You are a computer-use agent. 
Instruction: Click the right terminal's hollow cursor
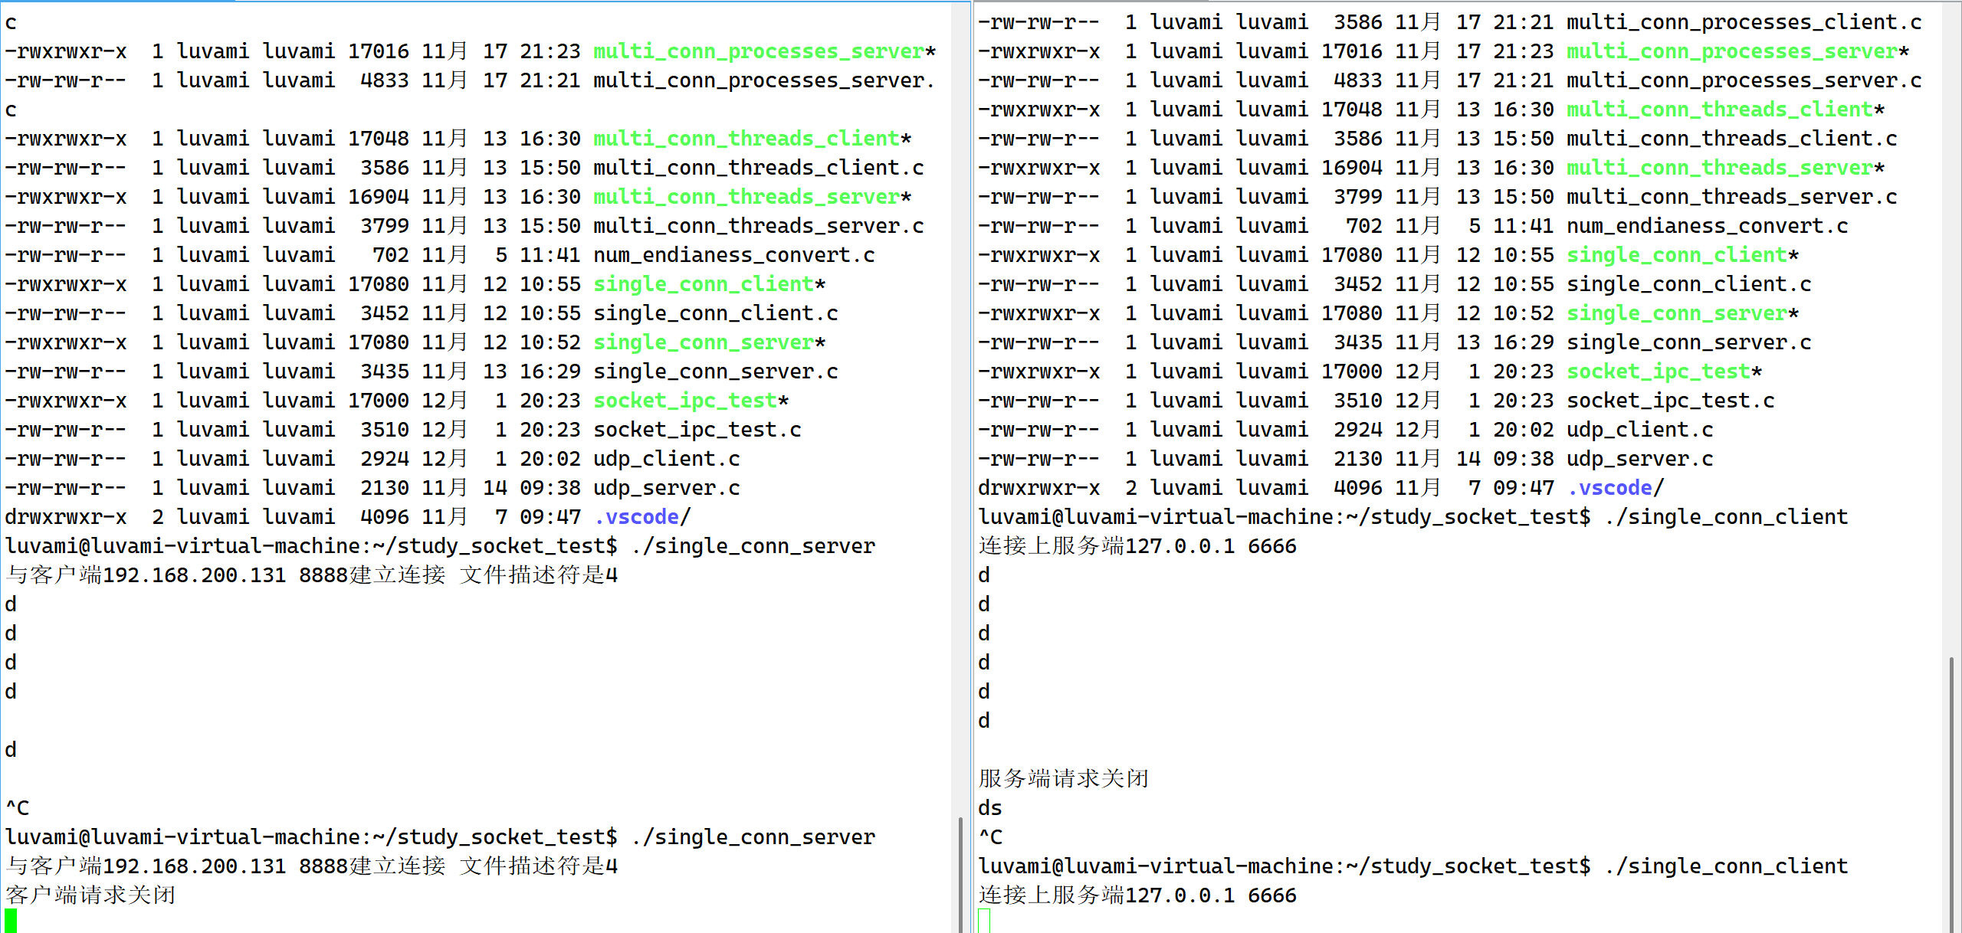[x=984, y=920]
